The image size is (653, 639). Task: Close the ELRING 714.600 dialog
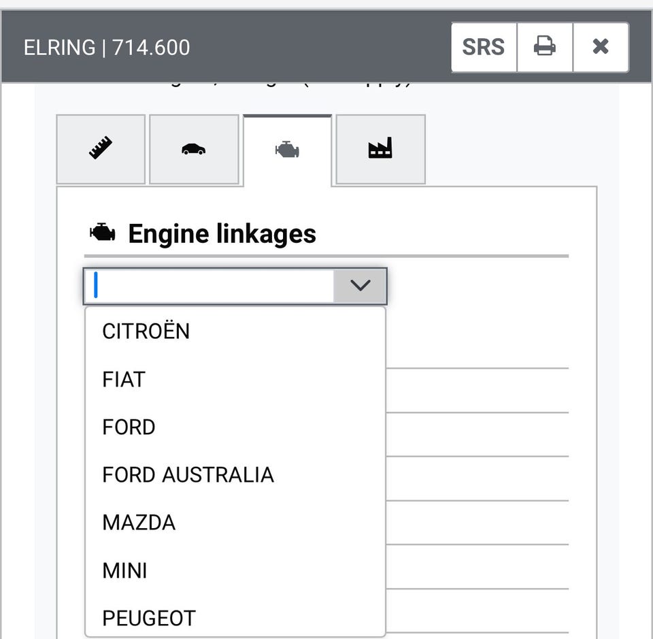click(x=601, y=47)
